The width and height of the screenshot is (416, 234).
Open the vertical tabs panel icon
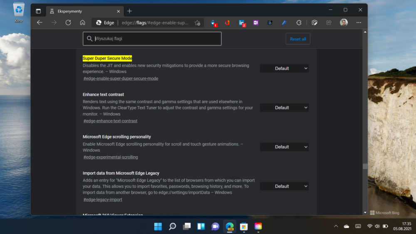tap(38, 11)
